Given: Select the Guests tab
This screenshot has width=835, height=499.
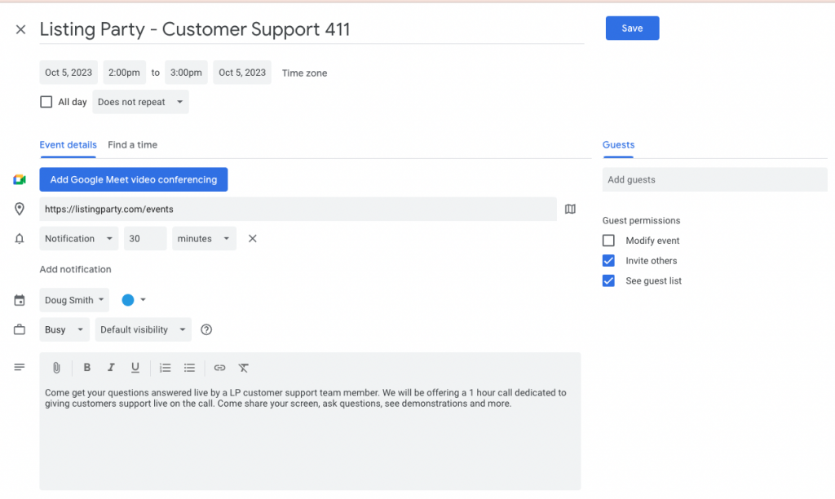Looking at the screenshot, I should click(618, 145).
